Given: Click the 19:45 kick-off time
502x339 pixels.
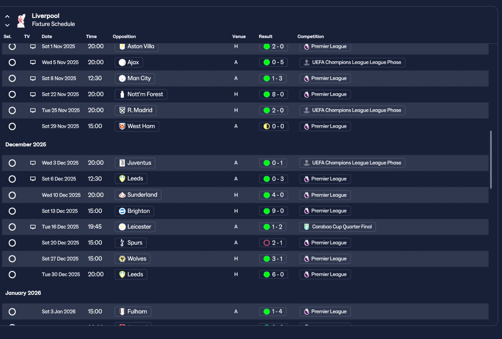Looking at the screenshot, I should click(95, 227).
